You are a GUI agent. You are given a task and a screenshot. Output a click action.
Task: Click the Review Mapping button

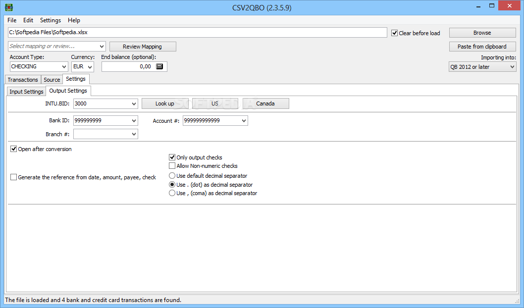click(142, 47)
